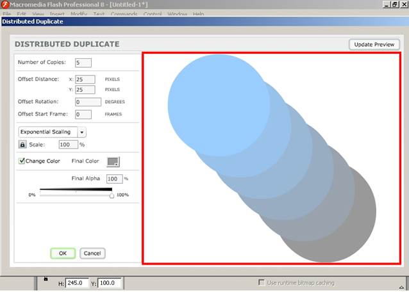Focus the Number of Copies field
This screenshot has width=409, height=292.
83,63
